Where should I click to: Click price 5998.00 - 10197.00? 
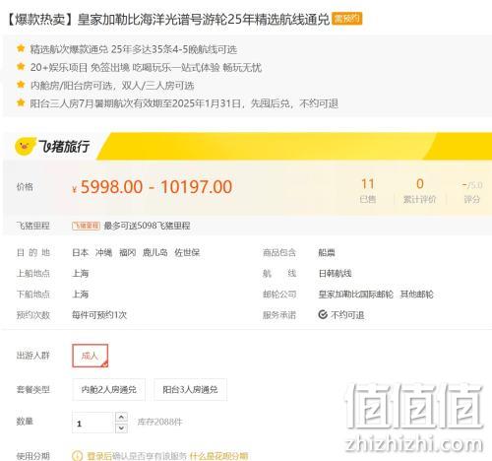(153, 187)
